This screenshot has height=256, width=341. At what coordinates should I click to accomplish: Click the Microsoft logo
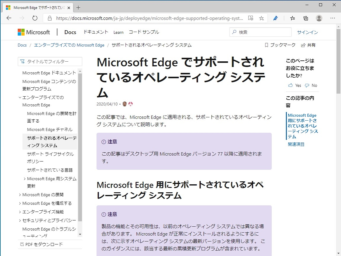click(34, 32)
